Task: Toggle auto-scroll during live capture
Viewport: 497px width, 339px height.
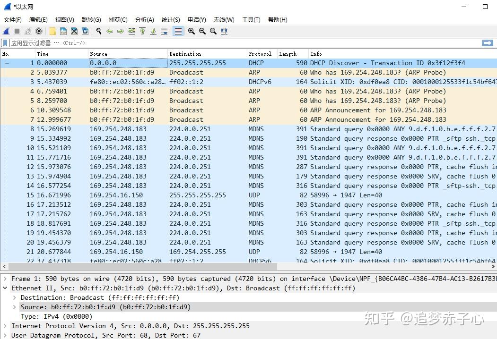Action: [164, 31]
